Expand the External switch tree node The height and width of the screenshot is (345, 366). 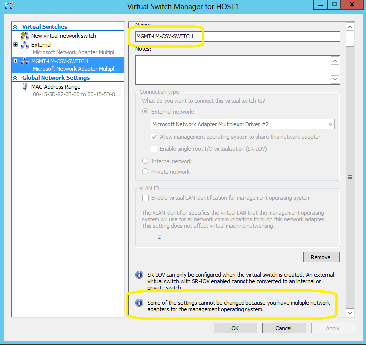coord(16,45)
